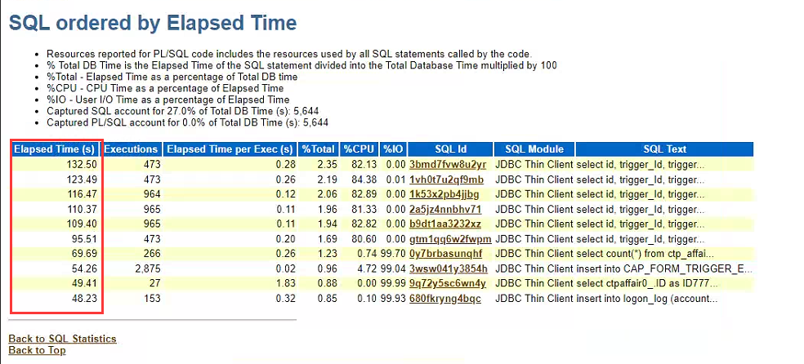The height and width of the screenshot is (364, 804).
Task: Click SQL text 'select count(*) from ctp_affai...'
Action: [x=645, y=254]
